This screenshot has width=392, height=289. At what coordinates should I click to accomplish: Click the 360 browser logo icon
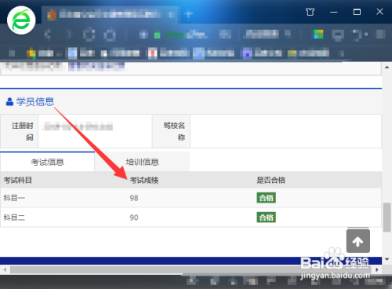coord(21,20)
